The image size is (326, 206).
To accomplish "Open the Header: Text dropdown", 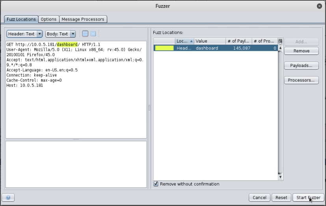I will pos(24,34).
